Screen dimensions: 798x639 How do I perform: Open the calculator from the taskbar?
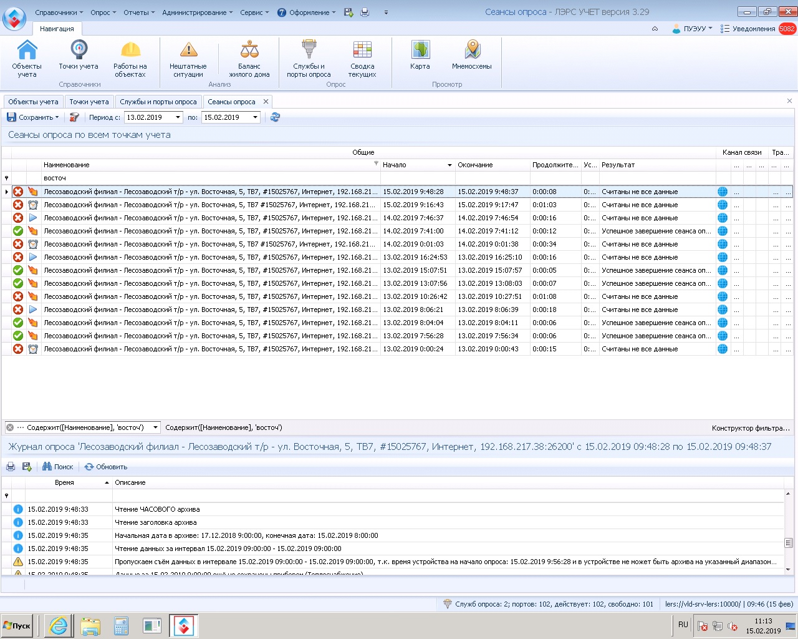[121, 626]
